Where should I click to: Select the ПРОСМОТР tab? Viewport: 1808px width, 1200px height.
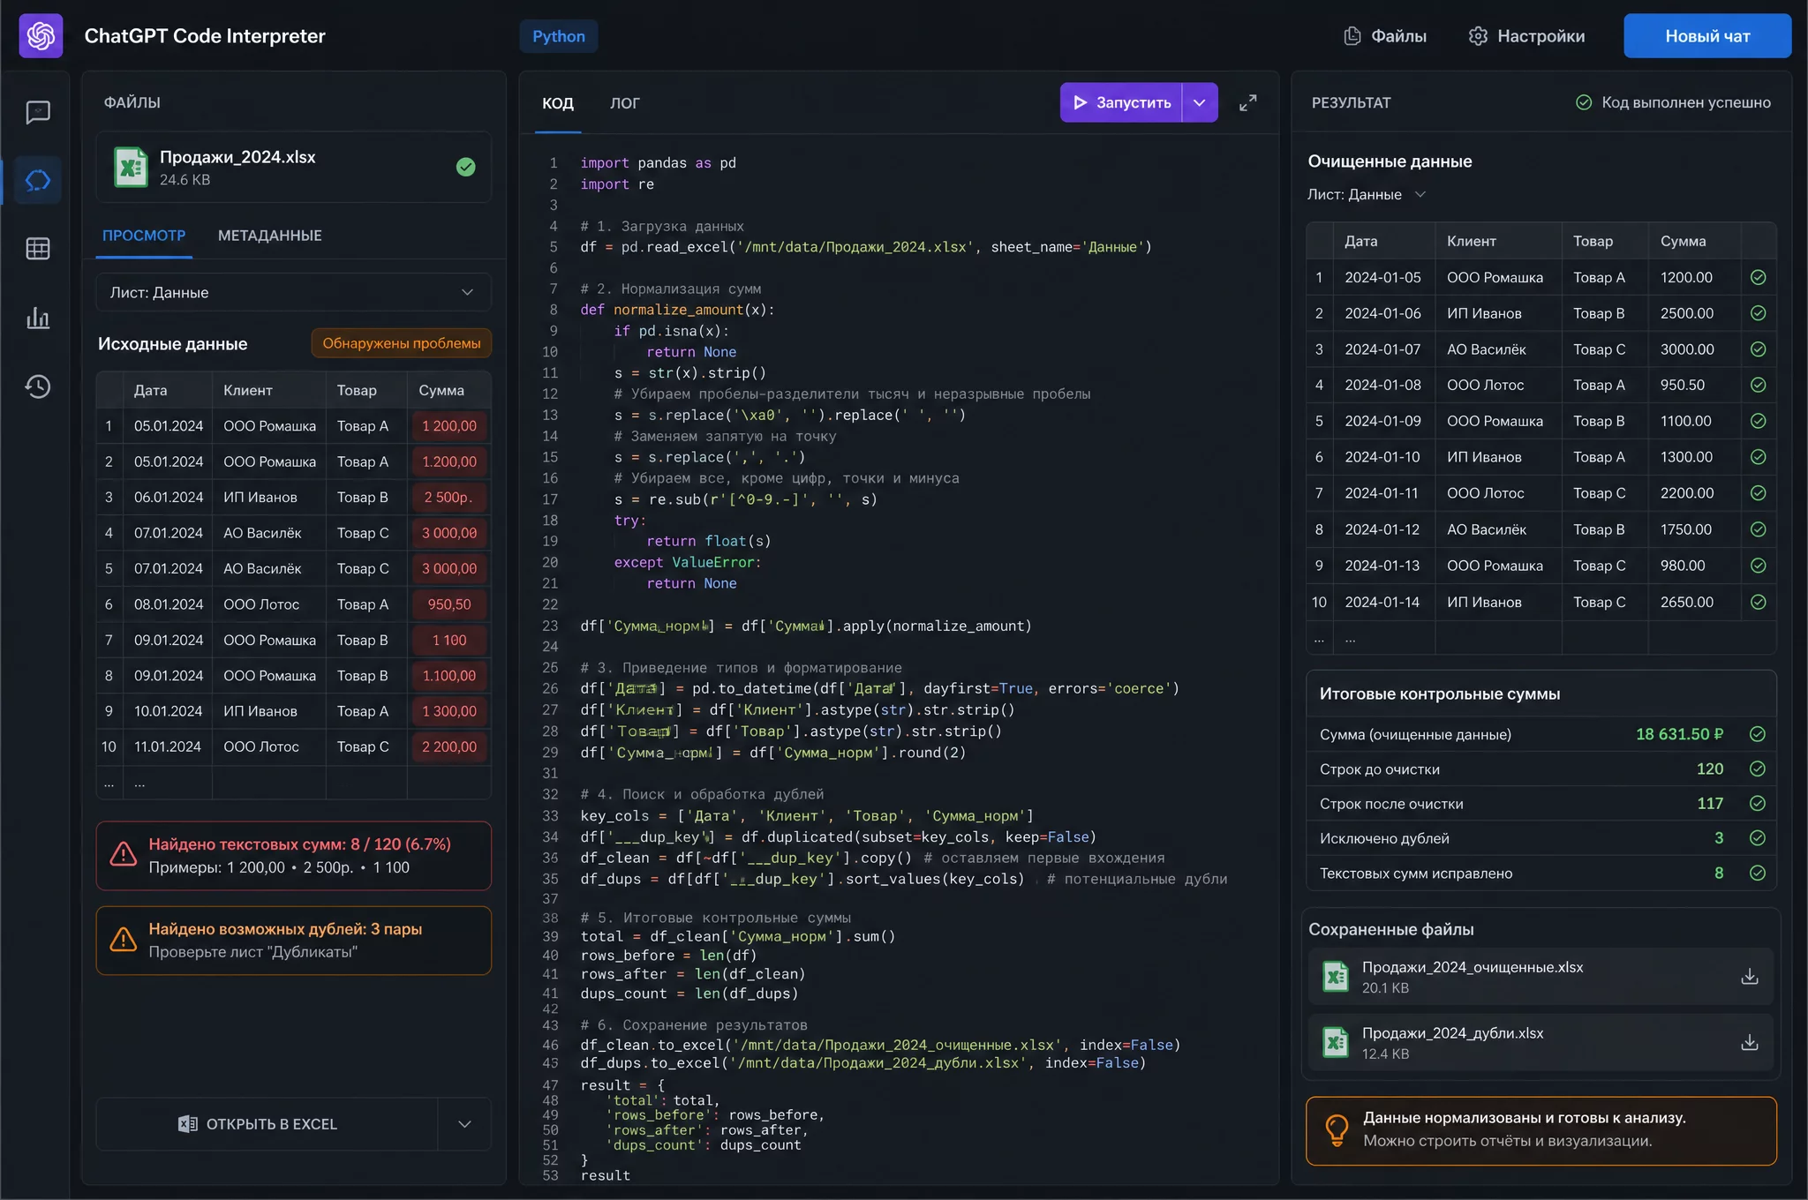pyautogui.click(x=144, y=236)
